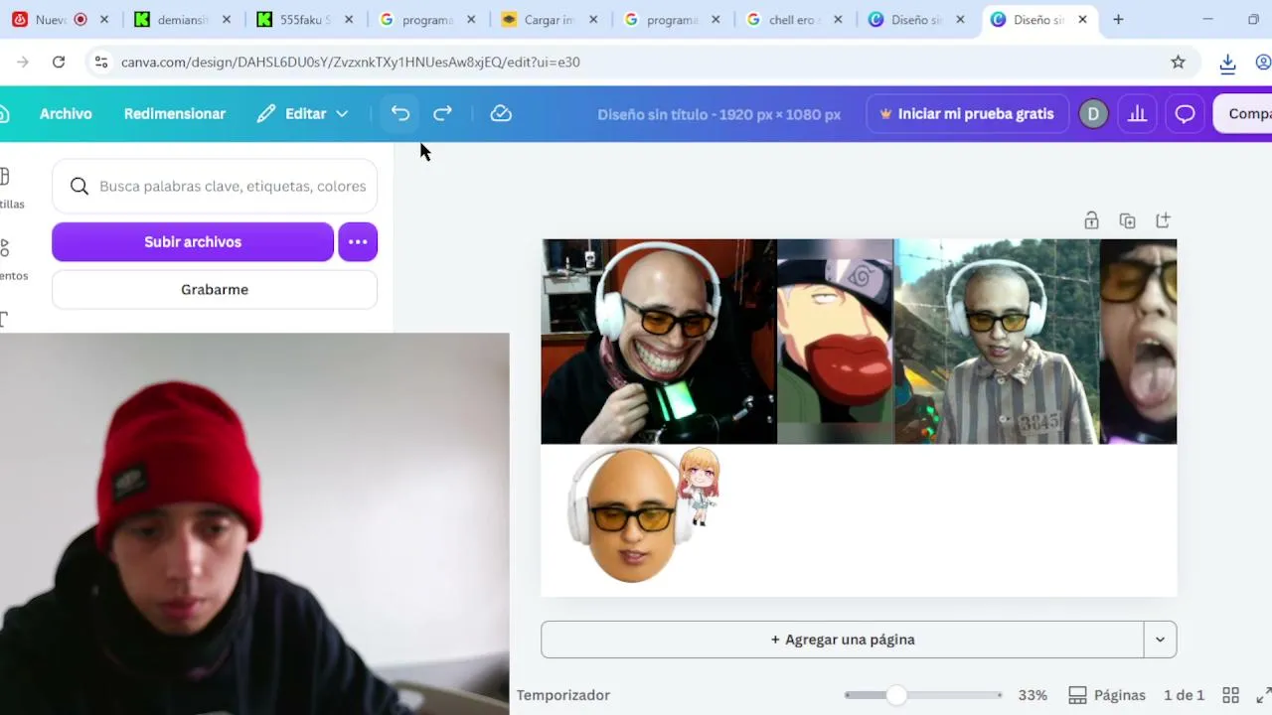Open more upload options (three dots)
Image resolution: width=1272 pixels, height=715 pixels.
coord(358,242)
